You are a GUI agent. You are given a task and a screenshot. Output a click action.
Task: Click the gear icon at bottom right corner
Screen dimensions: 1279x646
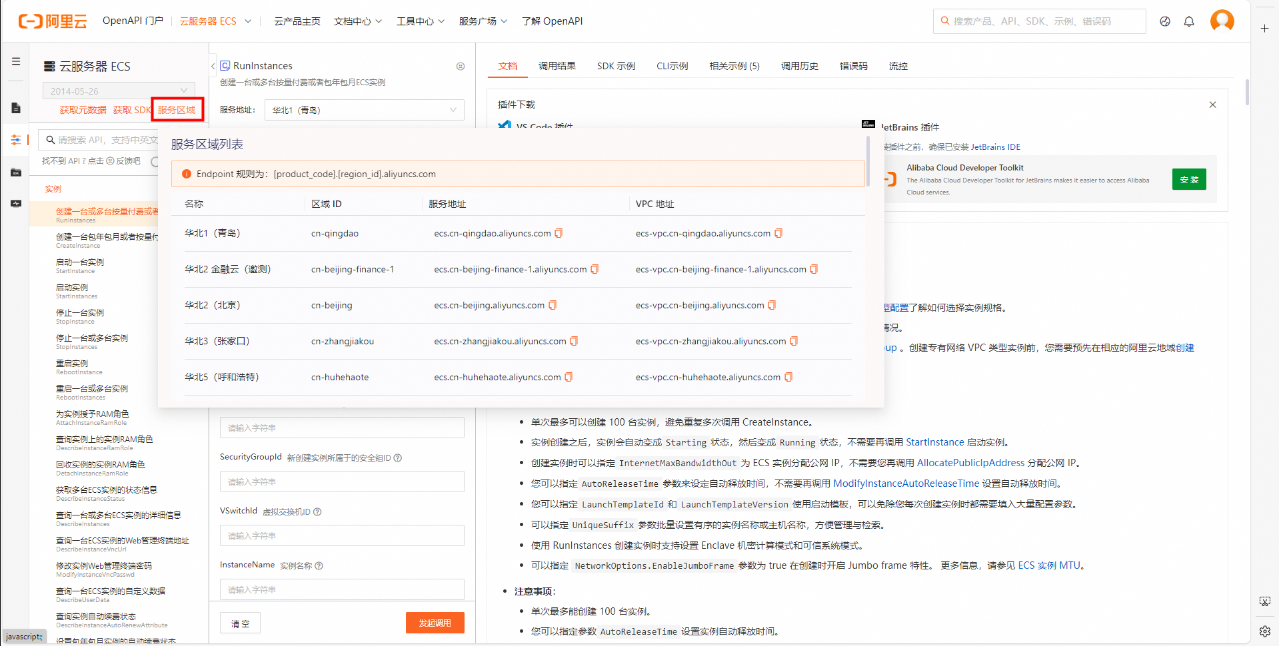(x=1265, y=631)
